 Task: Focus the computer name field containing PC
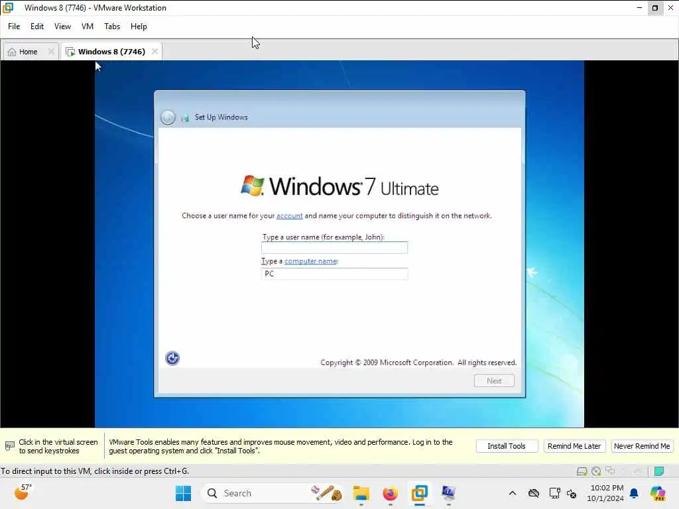point(334,274)
